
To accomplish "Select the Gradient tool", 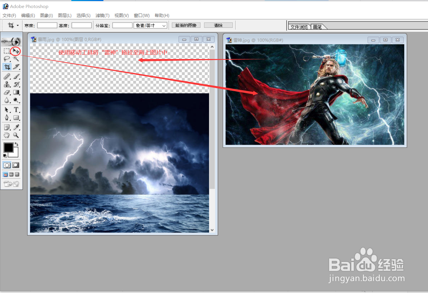I will 16,92.
